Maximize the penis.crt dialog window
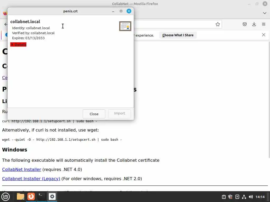Viewport: 270px width, 202px height. [121, 11]
